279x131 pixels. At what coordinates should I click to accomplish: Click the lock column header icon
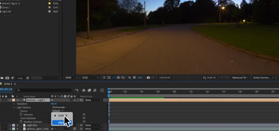tap(6, 96)
